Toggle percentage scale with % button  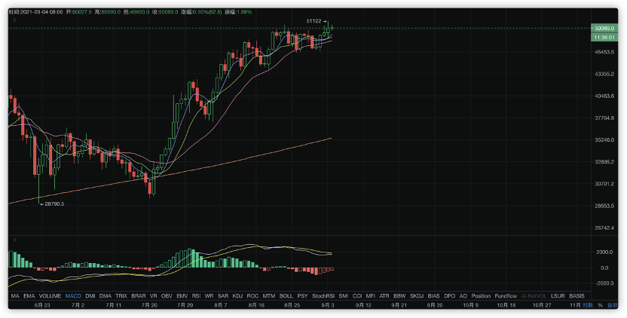click(600, 305)
